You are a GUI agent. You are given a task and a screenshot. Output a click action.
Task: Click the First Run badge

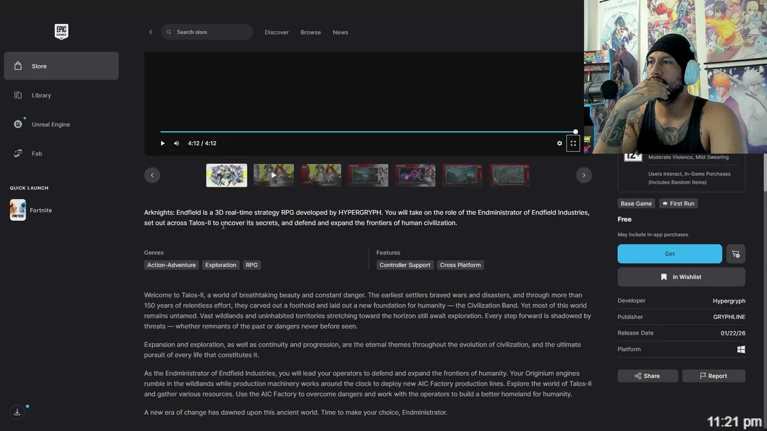tap(678, 204)
